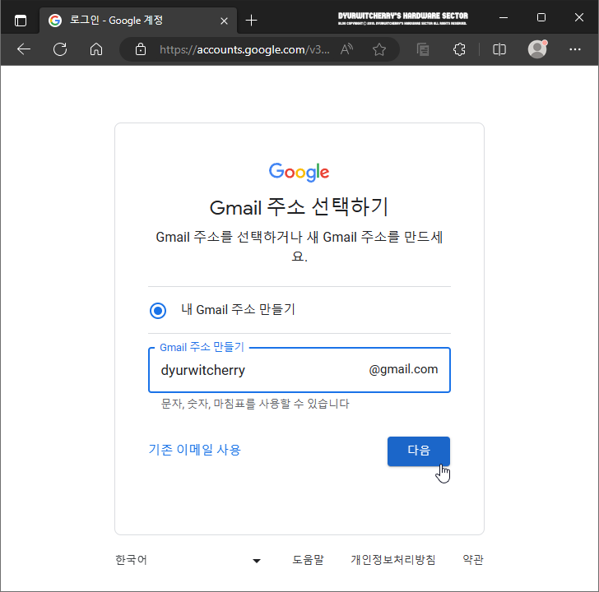This screenshot has width=599, height=592.
Task: Select 내 Gmail 주소 만들기 radio option
Action: pos(158,310)
